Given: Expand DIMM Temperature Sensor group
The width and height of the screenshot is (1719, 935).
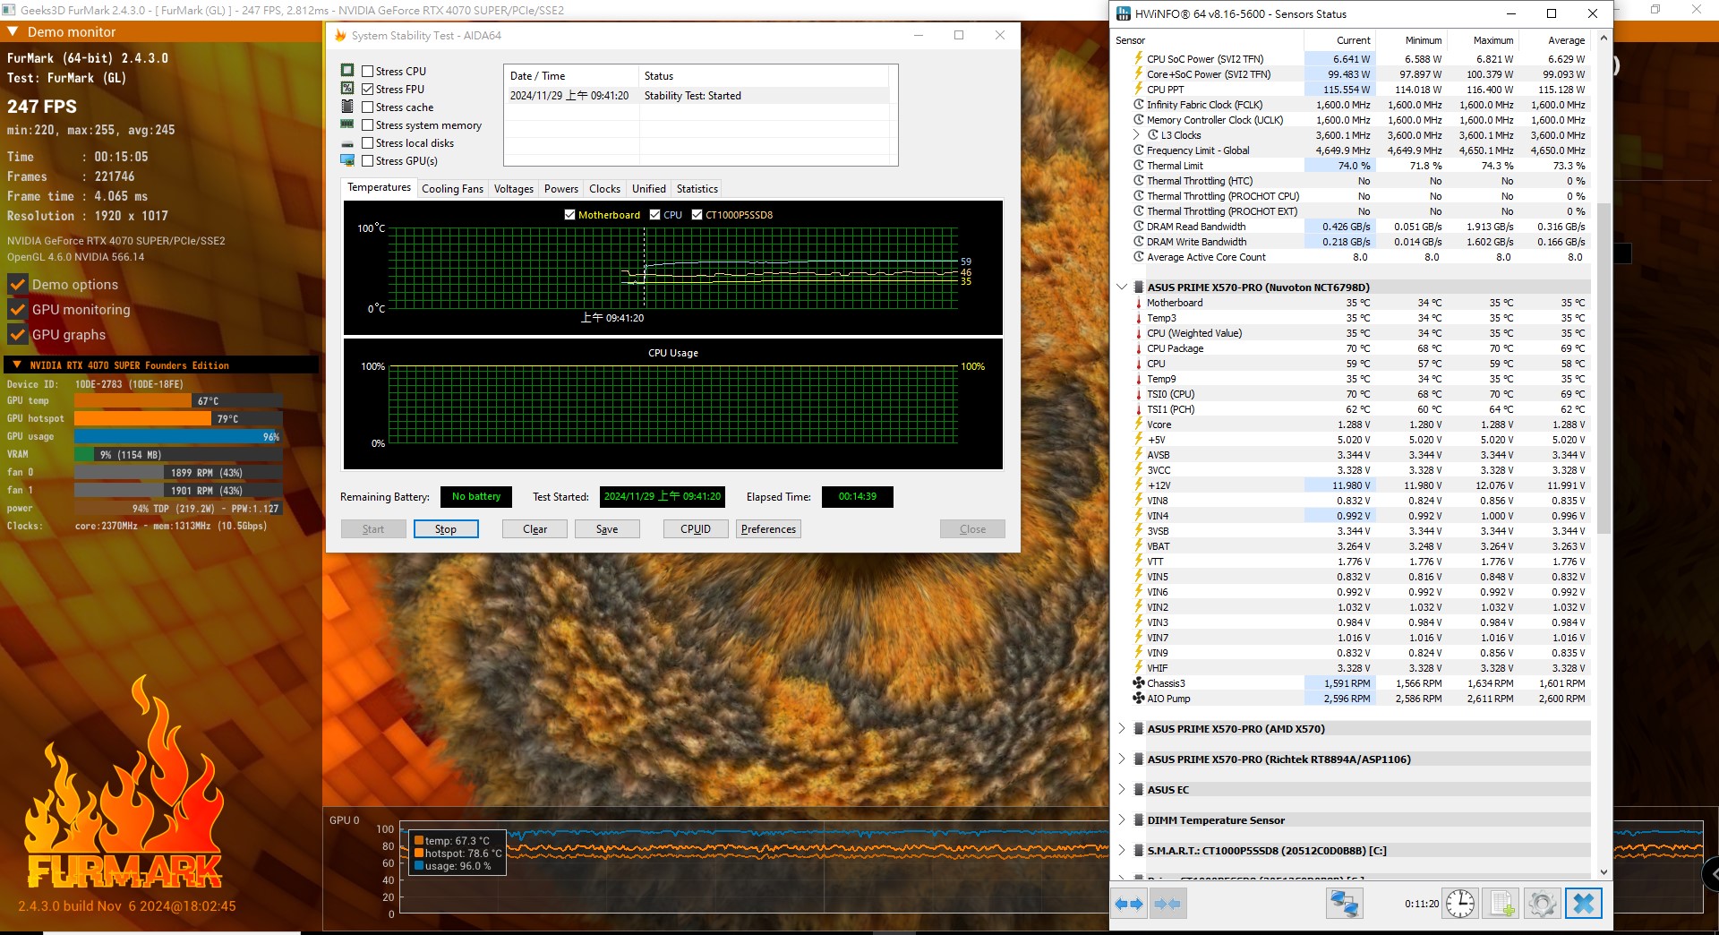Looking at the screenshot, I should [1122, 820].
